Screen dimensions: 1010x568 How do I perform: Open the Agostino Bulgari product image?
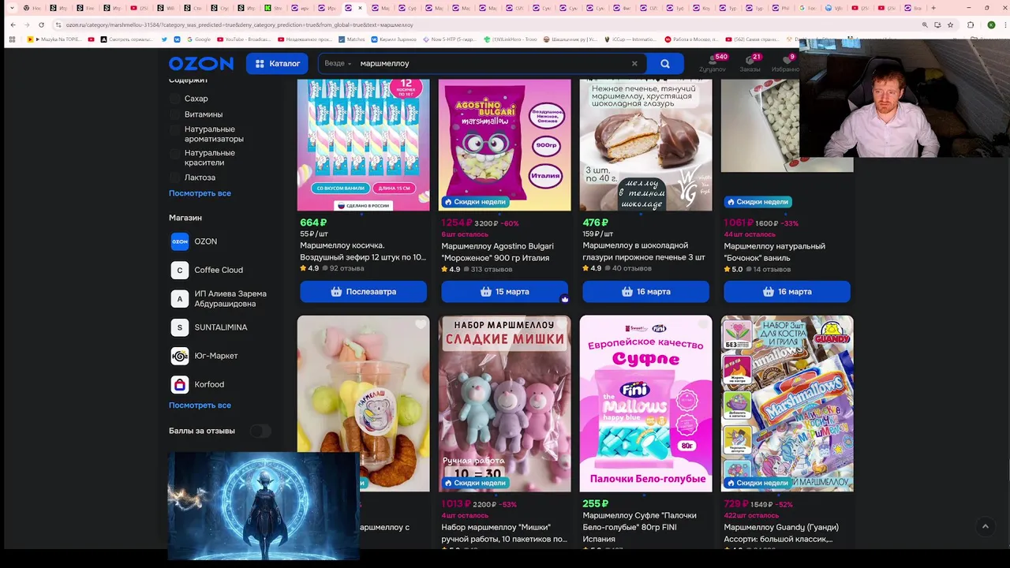(504, 144)
